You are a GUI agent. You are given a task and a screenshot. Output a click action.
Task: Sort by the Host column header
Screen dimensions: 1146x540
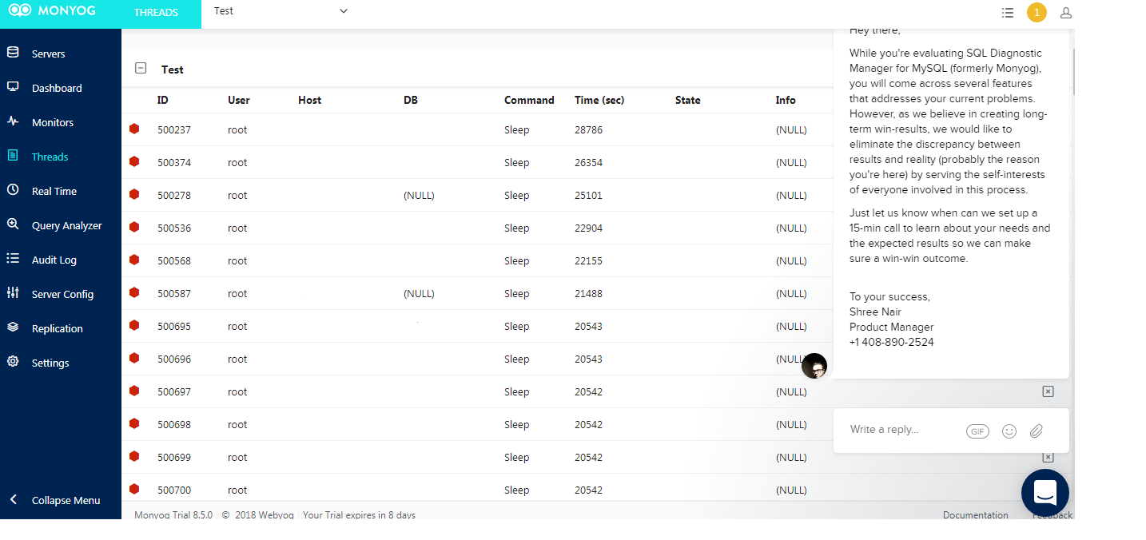point(309,100)
